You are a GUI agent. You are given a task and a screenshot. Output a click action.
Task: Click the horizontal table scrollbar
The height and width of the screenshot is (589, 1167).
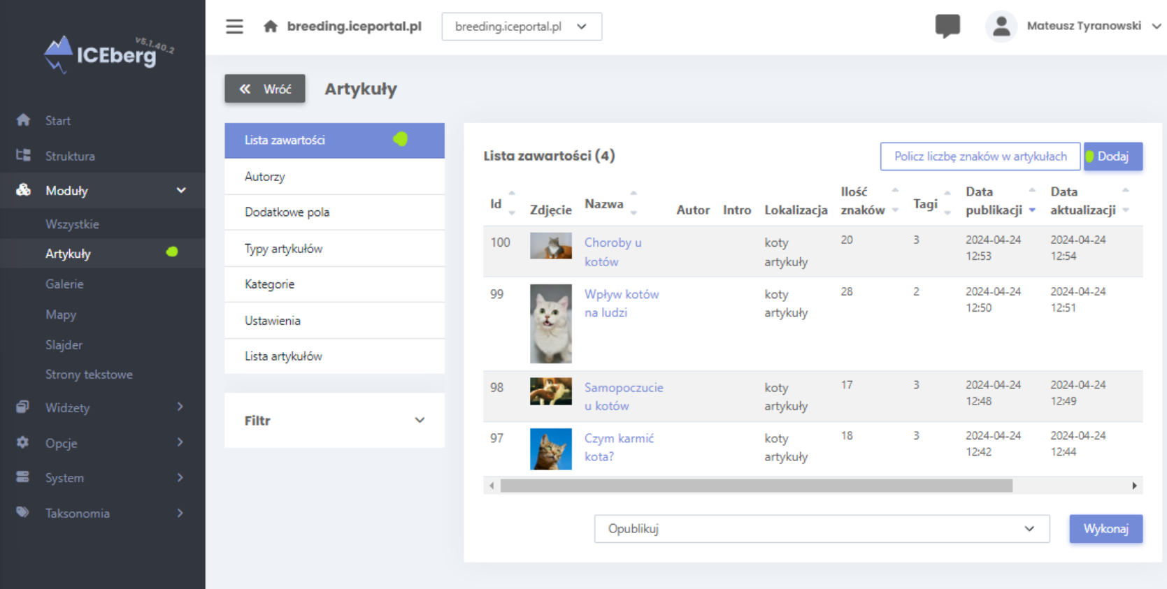[x=756, y=486]
